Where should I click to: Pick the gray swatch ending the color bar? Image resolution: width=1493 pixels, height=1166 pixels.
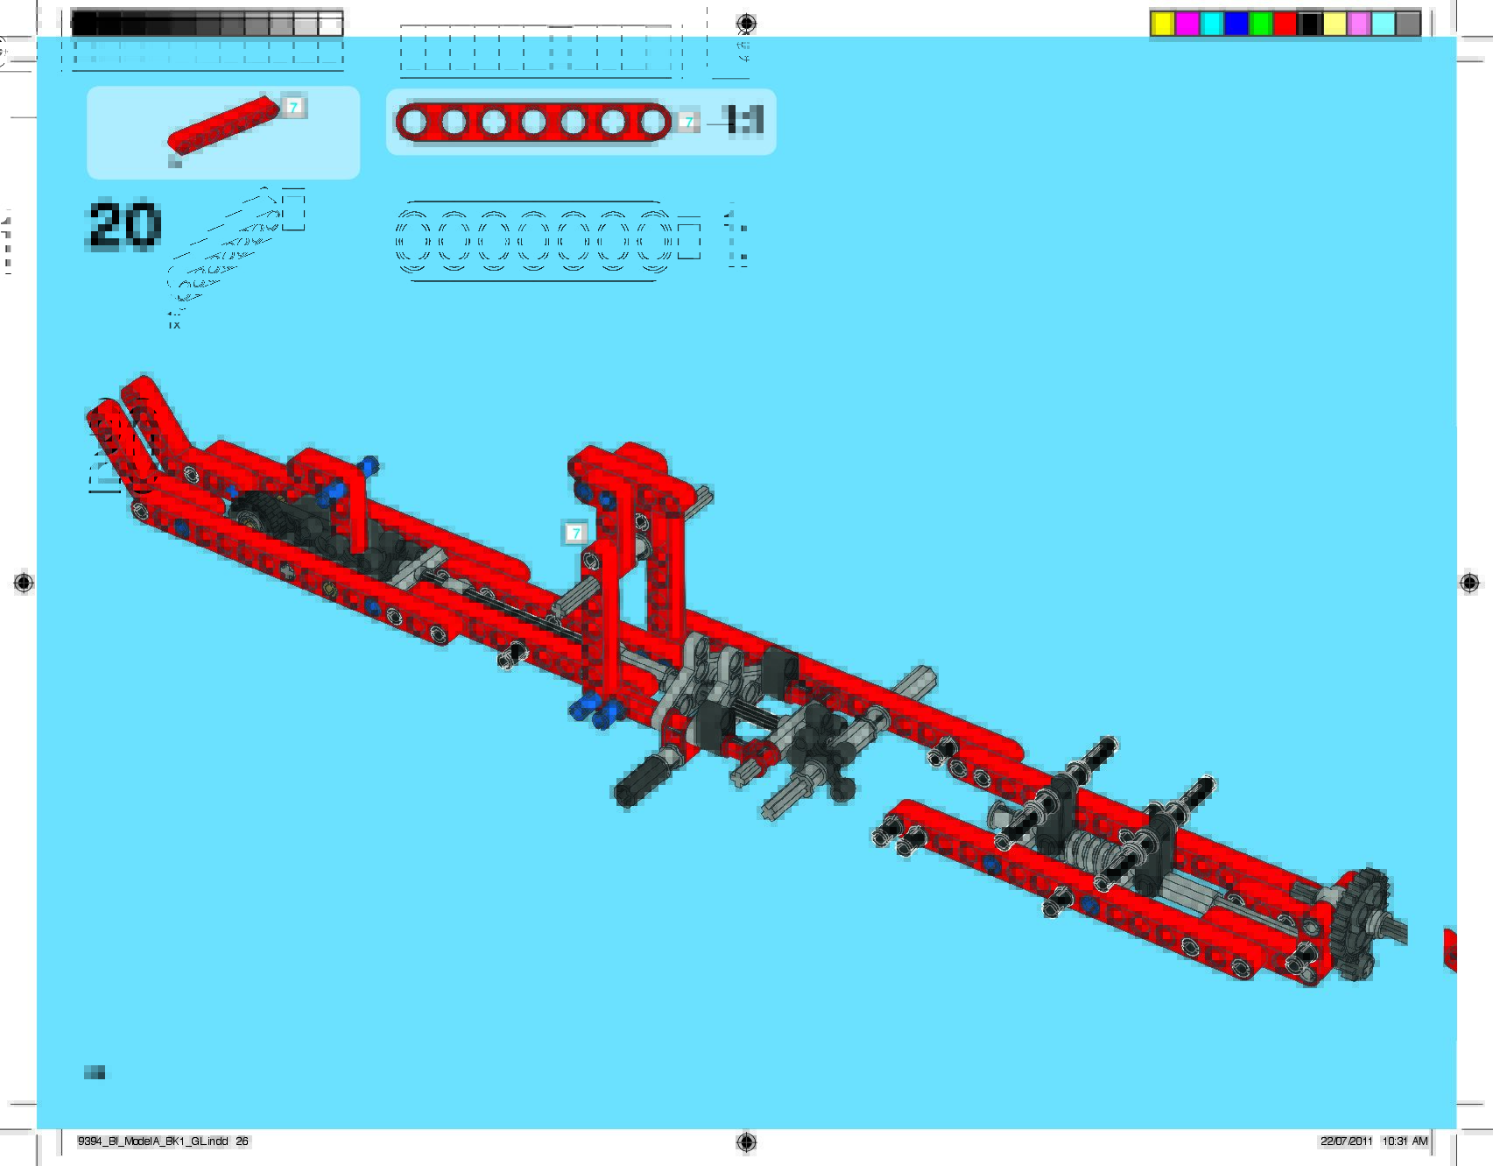pos(1407,24)
